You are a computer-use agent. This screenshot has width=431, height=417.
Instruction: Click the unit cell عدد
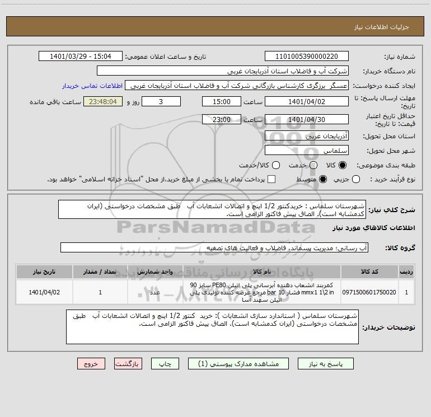155,292
